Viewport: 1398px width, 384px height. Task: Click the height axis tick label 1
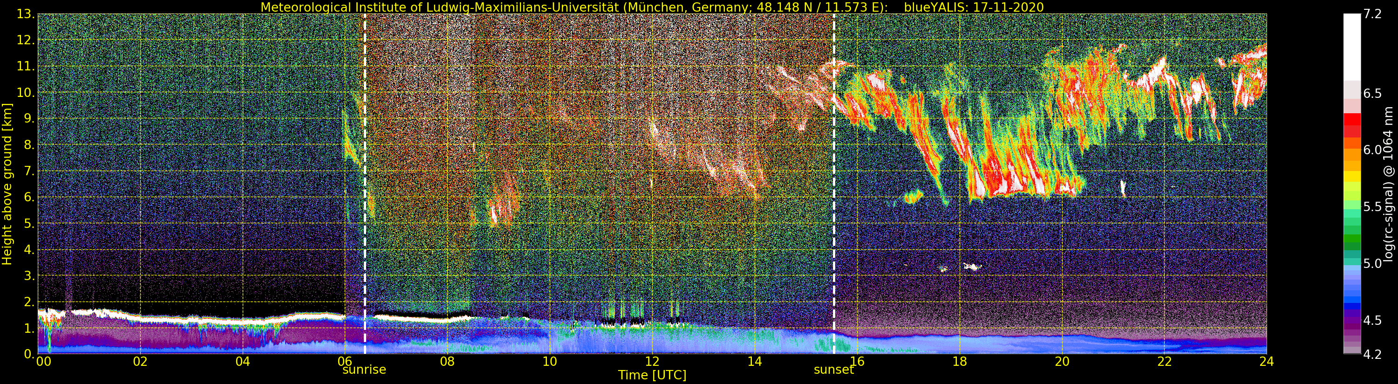[30, 328]
